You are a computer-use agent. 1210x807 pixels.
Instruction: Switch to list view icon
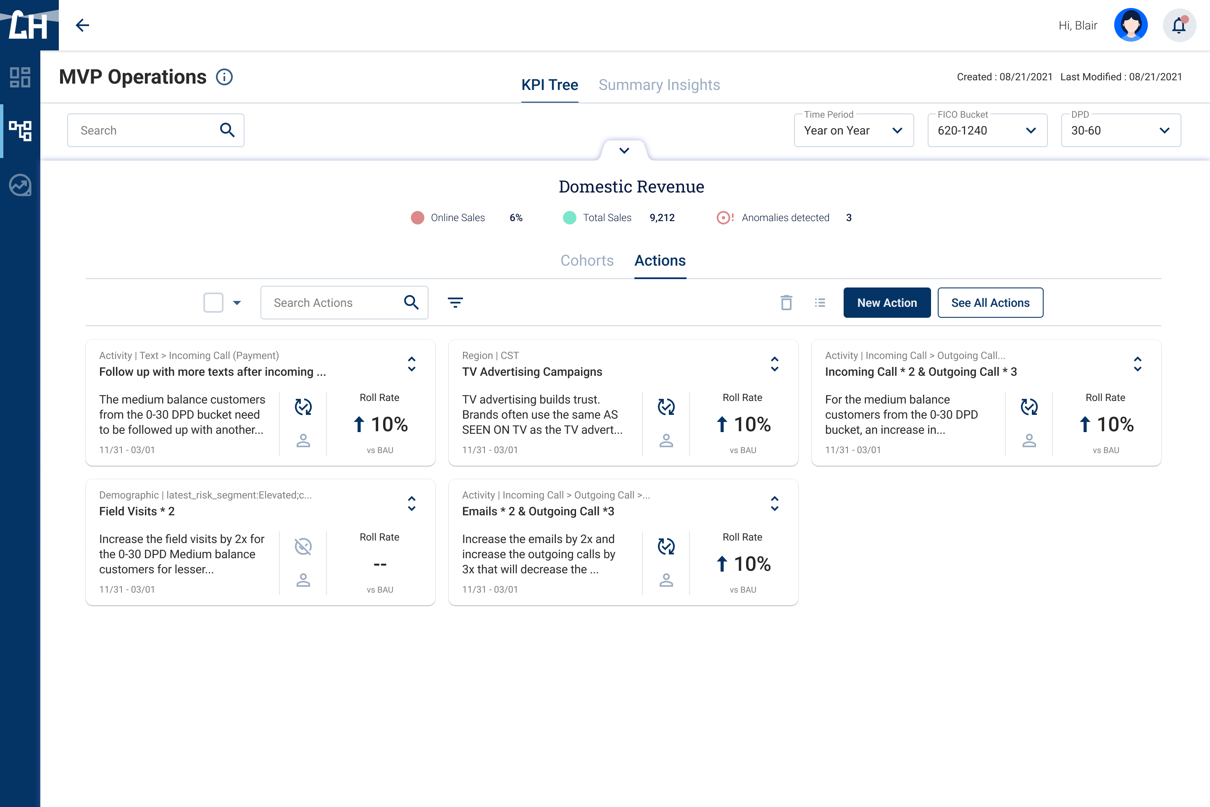(820, 303)
